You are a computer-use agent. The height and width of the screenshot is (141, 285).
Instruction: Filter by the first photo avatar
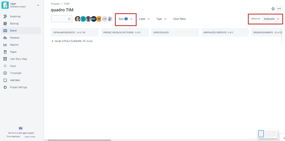tap(78, 19)
